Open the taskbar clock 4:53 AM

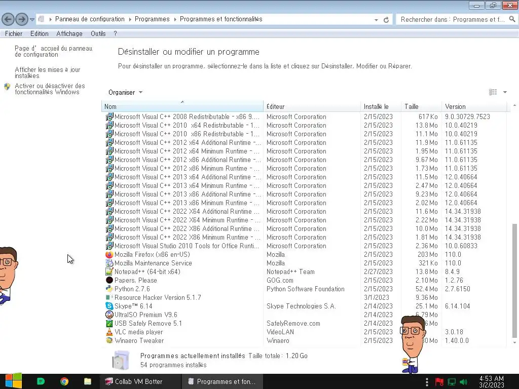[x=492, y=381]
